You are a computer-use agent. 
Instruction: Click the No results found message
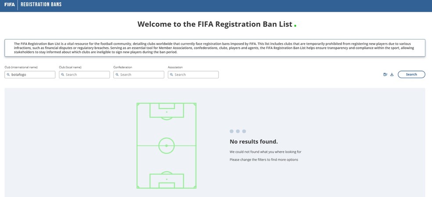pos(254,142)
